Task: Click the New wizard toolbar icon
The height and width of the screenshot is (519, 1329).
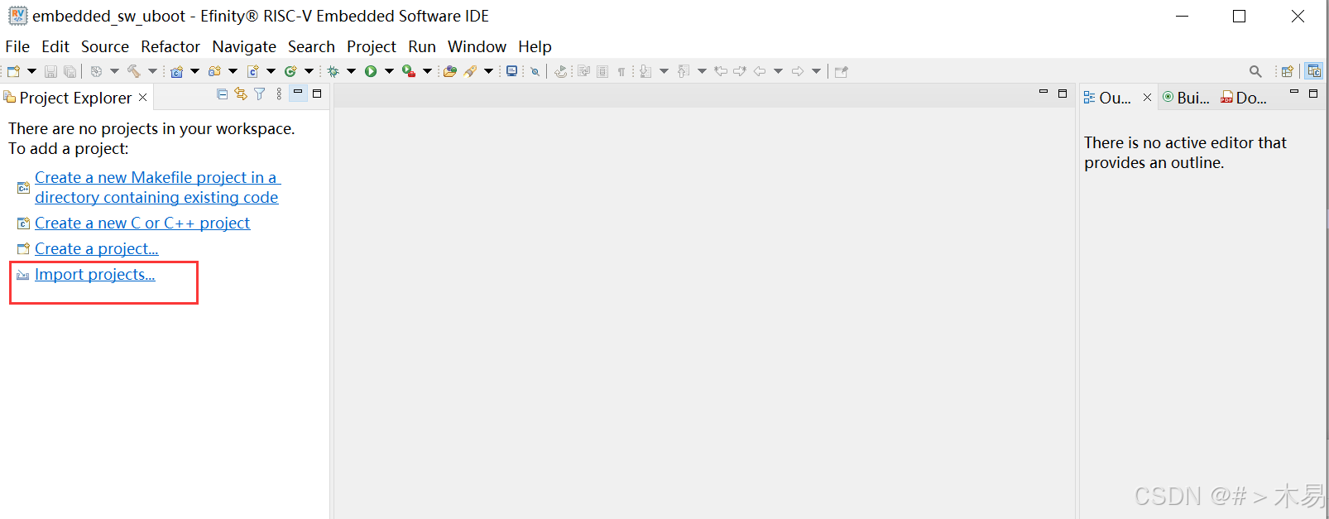Action: click(13, 71)
